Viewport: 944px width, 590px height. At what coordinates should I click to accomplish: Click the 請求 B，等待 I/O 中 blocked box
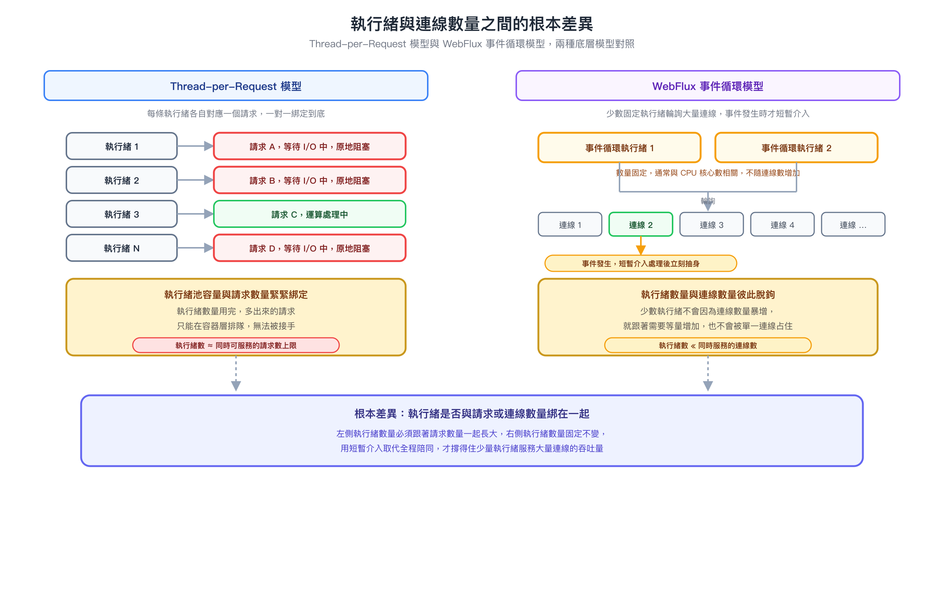[x=310, y=180]
